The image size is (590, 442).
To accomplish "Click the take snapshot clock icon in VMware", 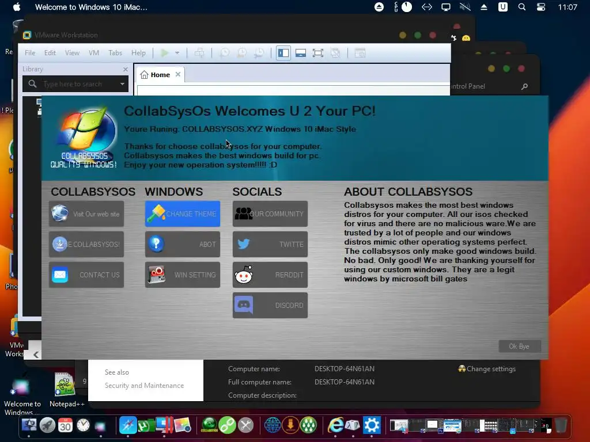I will (x=224, y=53).
